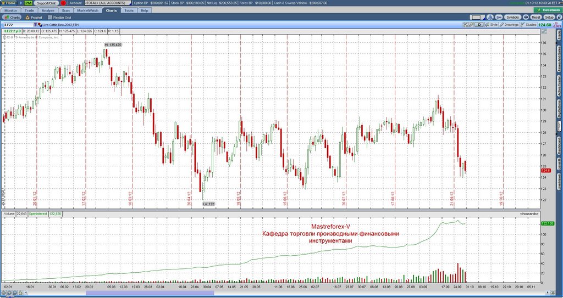563x298 pixels.
Task: Switch to the Monitor tab
Action: click(x=11, y=10)
